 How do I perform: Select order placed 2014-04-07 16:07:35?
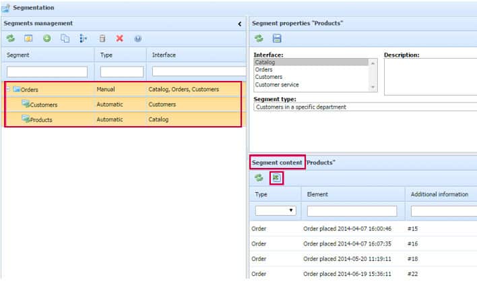pyautogui.click(x=347, y=243)
